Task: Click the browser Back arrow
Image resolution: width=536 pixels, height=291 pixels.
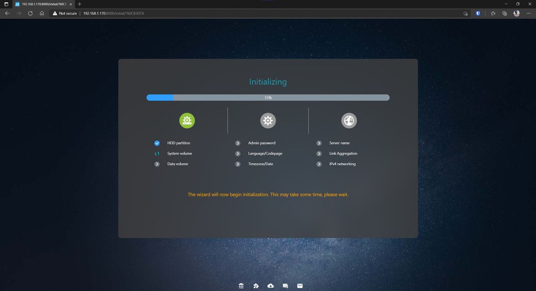Action: point(7,13)
